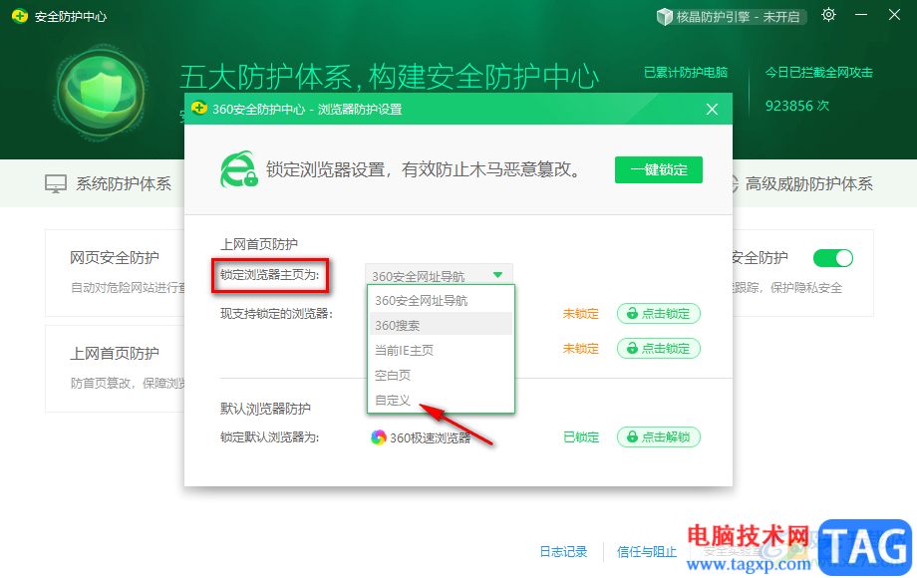Screen dimensions: 917x578
Task: Click the 360极速浏览器 colorful icon
Action: click(379, 437)
